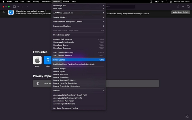Open the History menu
192x120 pixels.
36,2
